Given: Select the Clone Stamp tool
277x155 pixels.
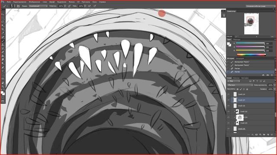Looking at the screenshot, I should [3, 45].
